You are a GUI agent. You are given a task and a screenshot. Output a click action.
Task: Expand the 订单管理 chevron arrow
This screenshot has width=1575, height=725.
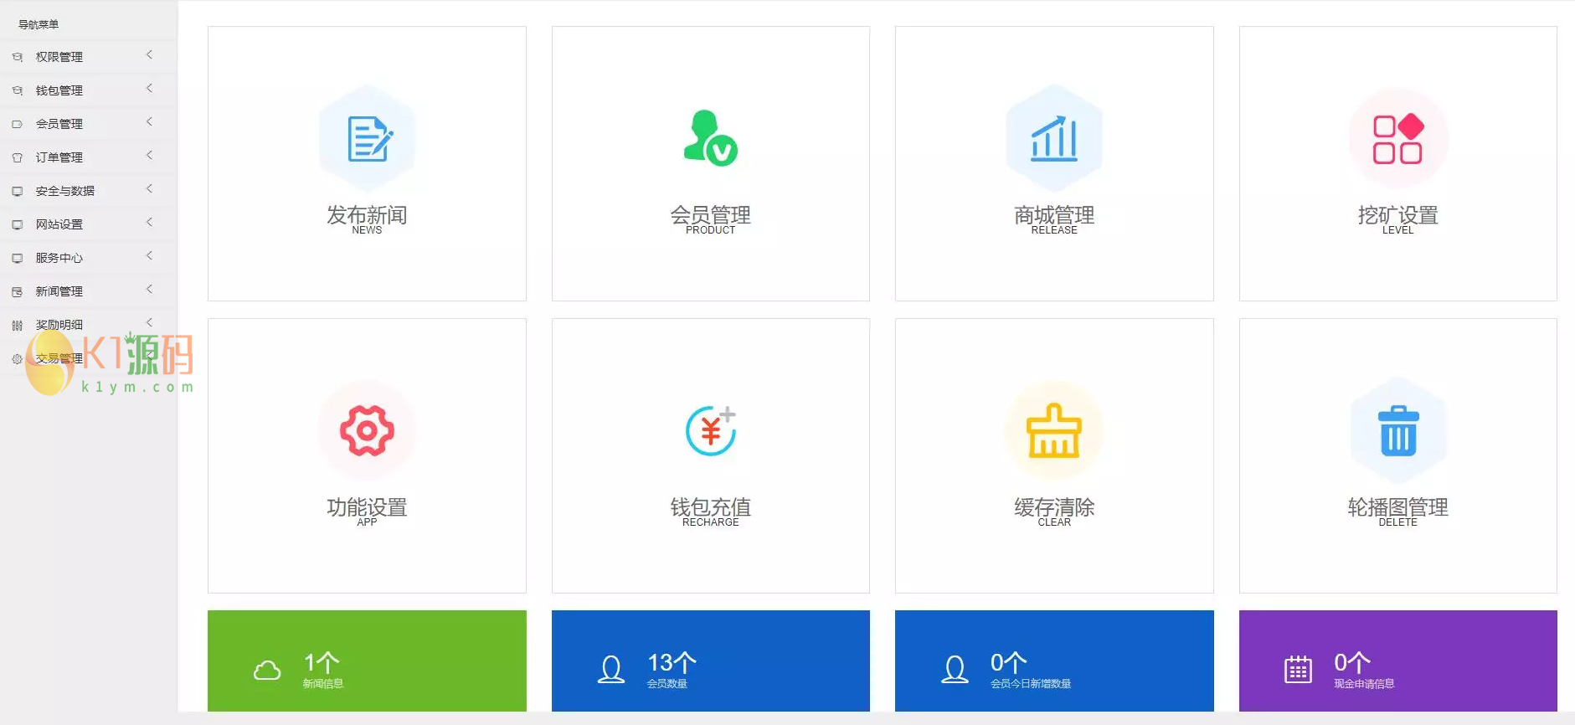150,156
